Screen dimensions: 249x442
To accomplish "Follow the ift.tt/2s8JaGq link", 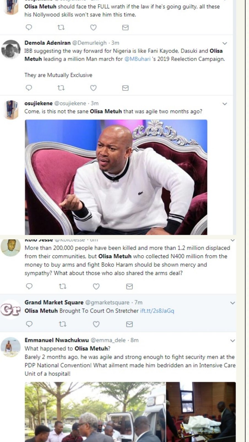I will pyautogui.click(x=157, y=311).
